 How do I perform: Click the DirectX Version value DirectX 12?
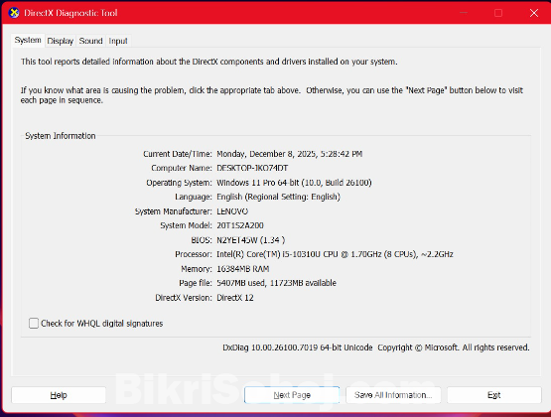235,298
